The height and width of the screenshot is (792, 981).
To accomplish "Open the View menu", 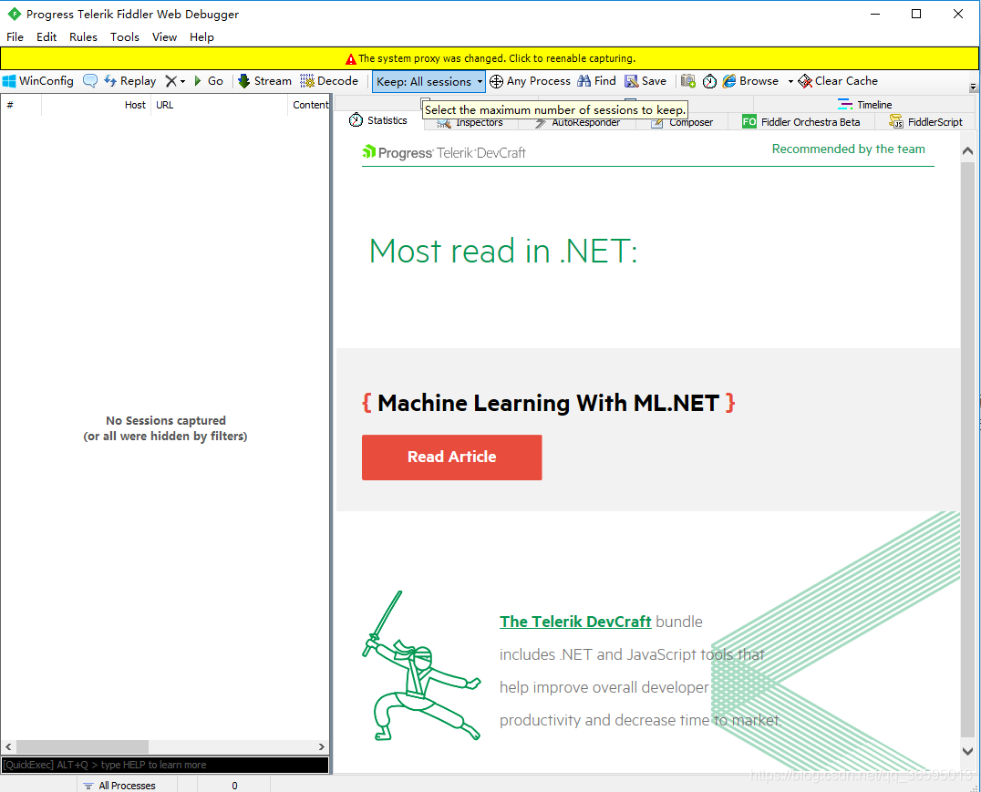I will tap(164, 36).
